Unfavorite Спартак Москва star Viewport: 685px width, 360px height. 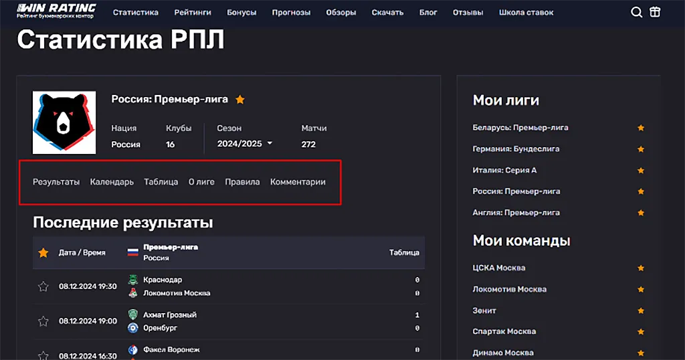click(641, 332)
